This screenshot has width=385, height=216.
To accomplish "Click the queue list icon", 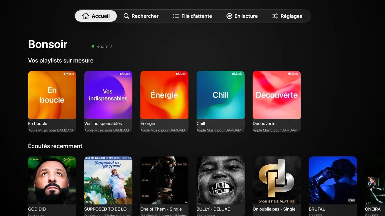I will pyautogui.click(x=176, y=16).
